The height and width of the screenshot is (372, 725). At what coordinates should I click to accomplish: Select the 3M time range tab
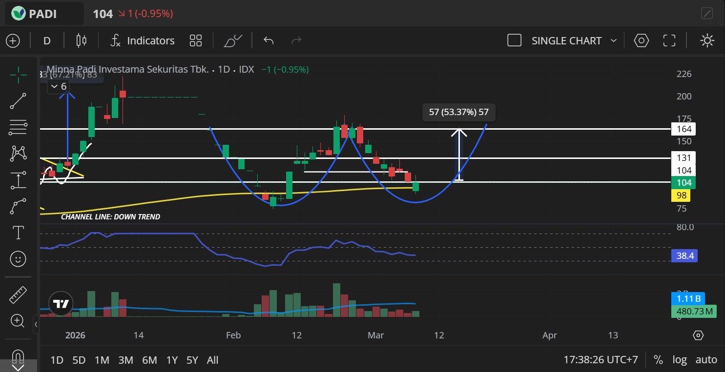tap(125, 360)
